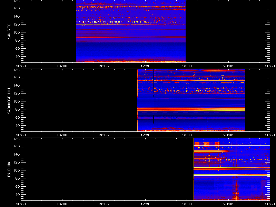Viewport: 276px width, 207px height.
Task: Click 20:00 on the Sagamore Hill time axis
Action: [228, 135]
